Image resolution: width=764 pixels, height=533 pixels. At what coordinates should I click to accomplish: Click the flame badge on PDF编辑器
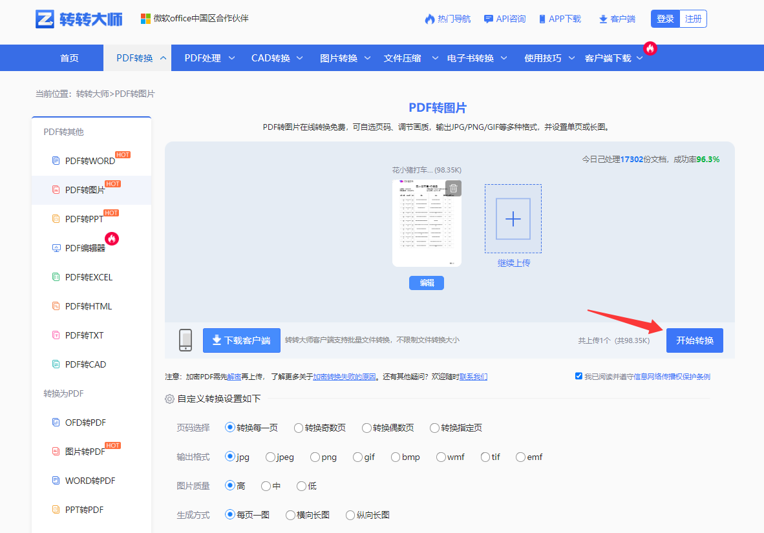coord(112,238)
